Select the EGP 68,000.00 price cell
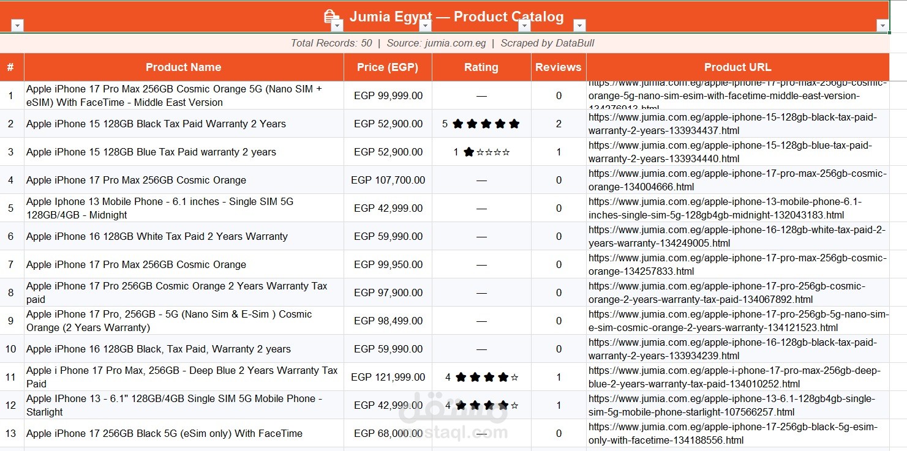The height and width of the screenshot is (451, 907). [x=388, y=433]
